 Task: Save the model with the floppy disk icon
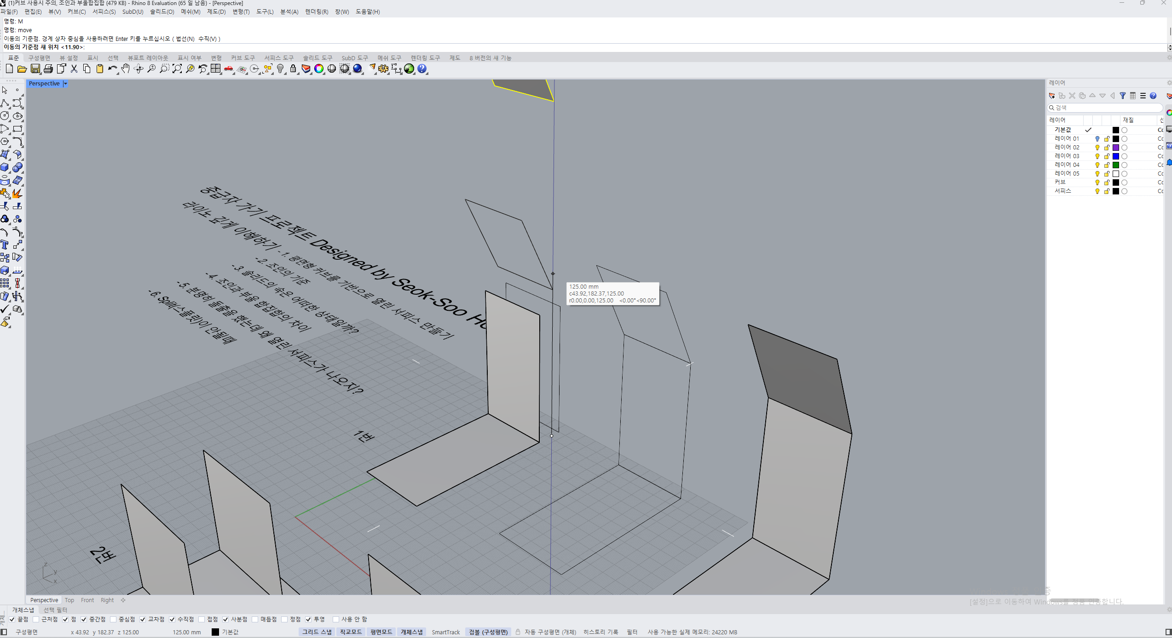(x=35, y=69)
